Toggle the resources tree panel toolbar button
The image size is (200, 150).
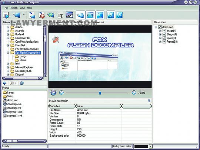pos(100,15)
